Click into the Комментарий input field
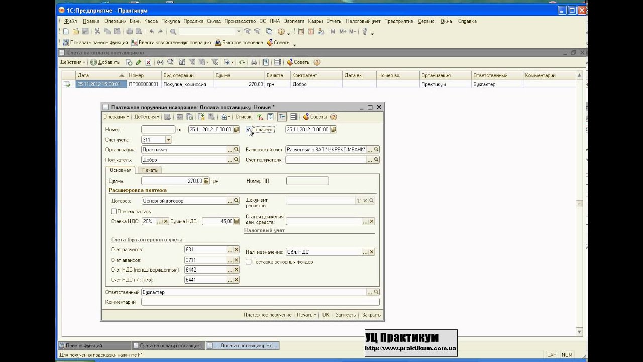 click(x=260, y=302)
